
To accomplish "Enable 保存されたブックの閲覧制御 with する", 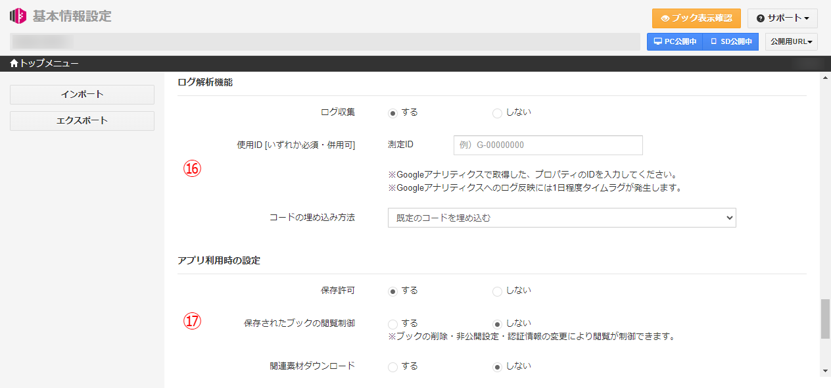I will (x=393, y=324).
